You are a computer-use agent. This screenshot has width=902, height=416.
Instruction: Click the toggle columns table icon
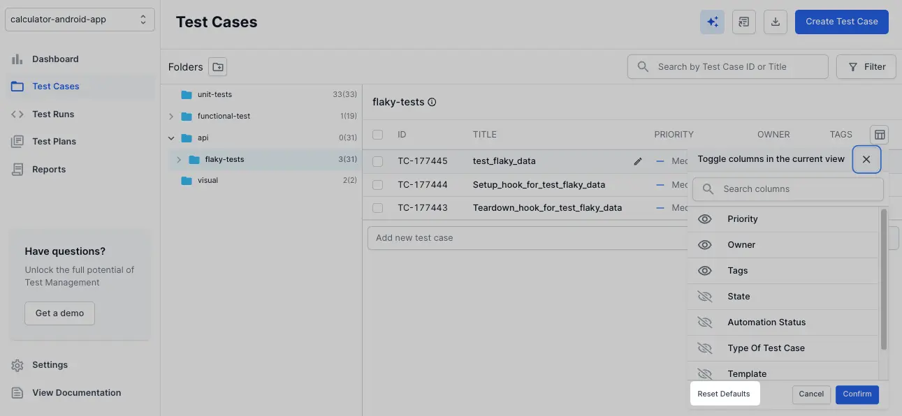(880, 135)
